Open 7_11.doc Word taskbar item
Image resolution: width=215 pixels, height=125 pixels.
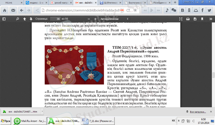click(98, 121)
